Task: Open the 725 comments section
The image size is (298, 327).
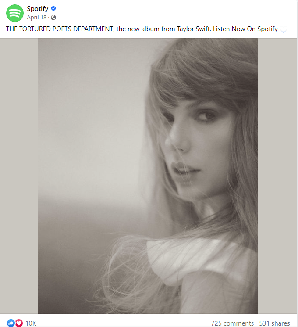Action: (x=232, y=323)
